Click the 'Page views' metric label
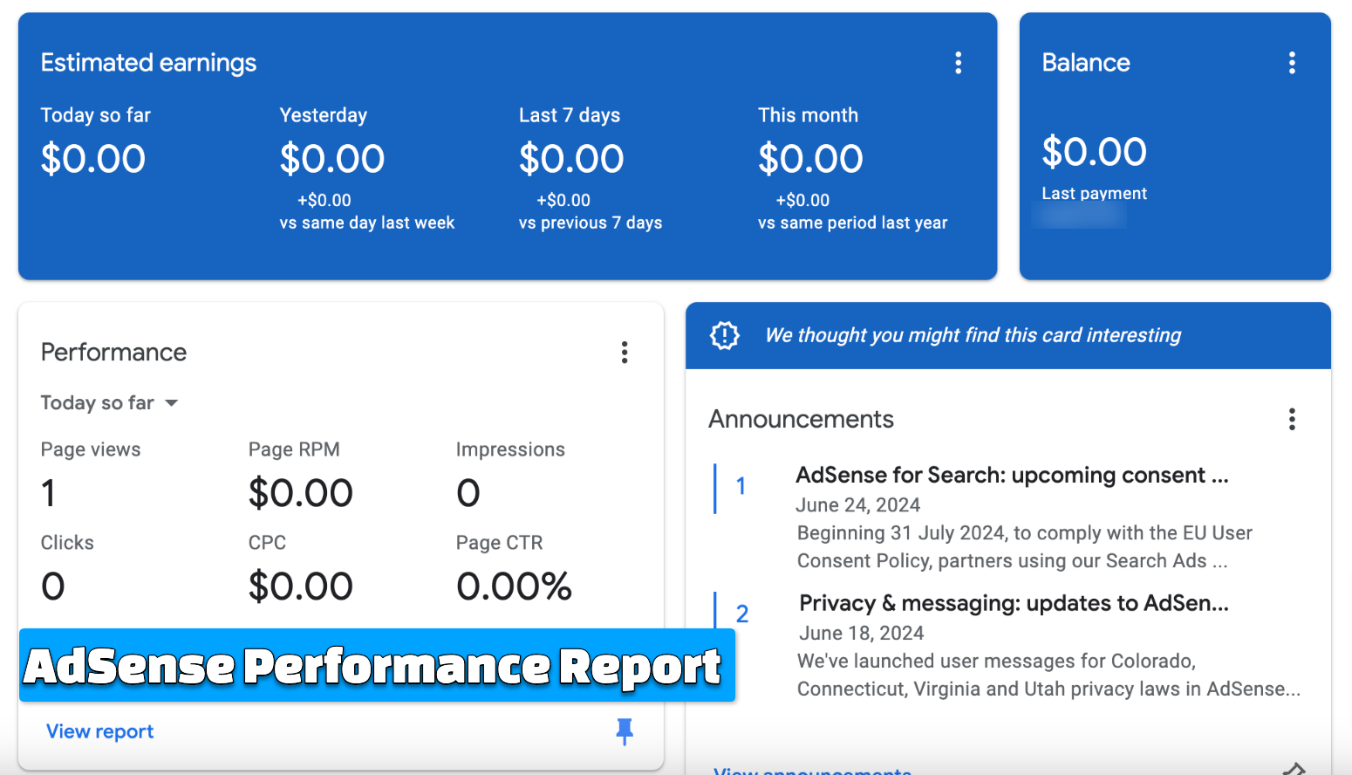1352x775 pixels. pos(90,449)
